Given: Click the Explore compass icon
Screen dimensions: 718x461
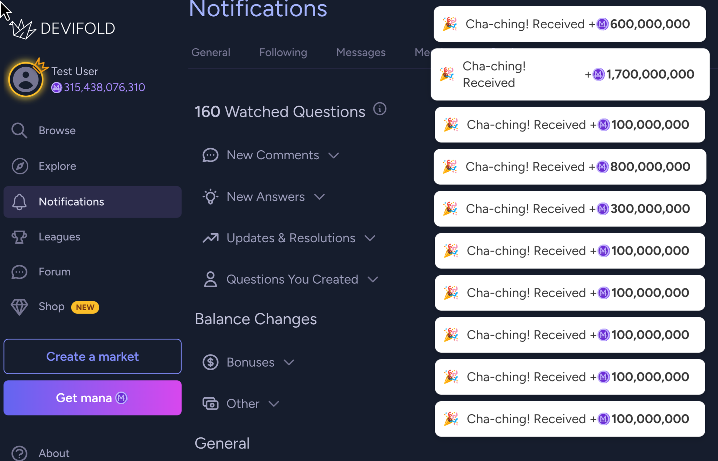Looking at the screenshot, I should tap(20, 166).
